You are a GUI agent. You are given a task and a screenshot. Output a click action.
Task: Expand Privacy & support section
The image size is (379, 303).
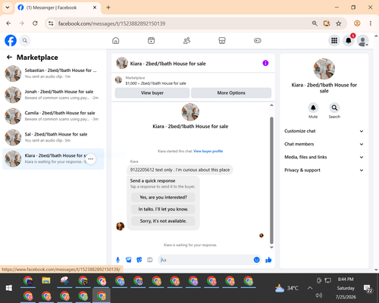pyautogui.click(x=324, y=170)
